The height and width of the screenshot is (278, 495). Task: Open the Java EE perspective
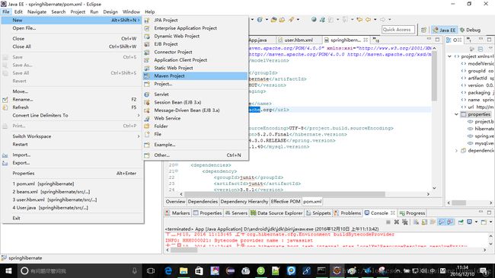444,30
